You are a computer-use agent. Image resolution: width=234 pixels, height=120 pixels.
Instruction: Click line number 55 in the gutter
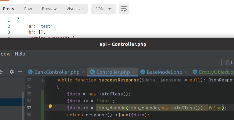[29, 94]
